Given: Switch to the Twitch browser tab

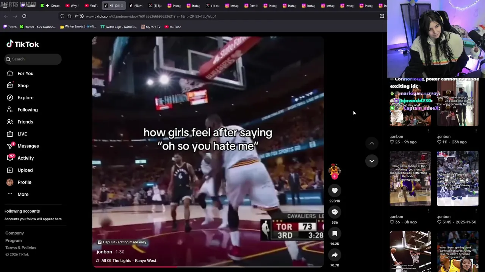Looking at the screenshot, I should [x=28, y=6].
